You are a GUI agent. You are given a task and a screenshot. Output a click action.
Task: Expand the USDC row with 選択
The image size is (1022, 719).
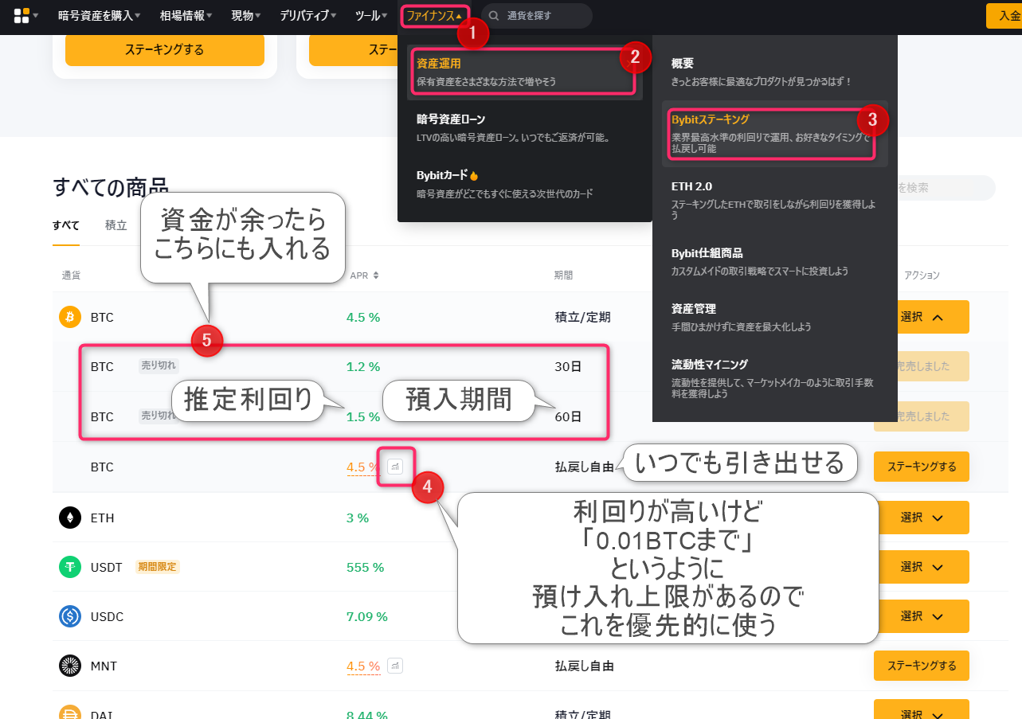point(922,616)
